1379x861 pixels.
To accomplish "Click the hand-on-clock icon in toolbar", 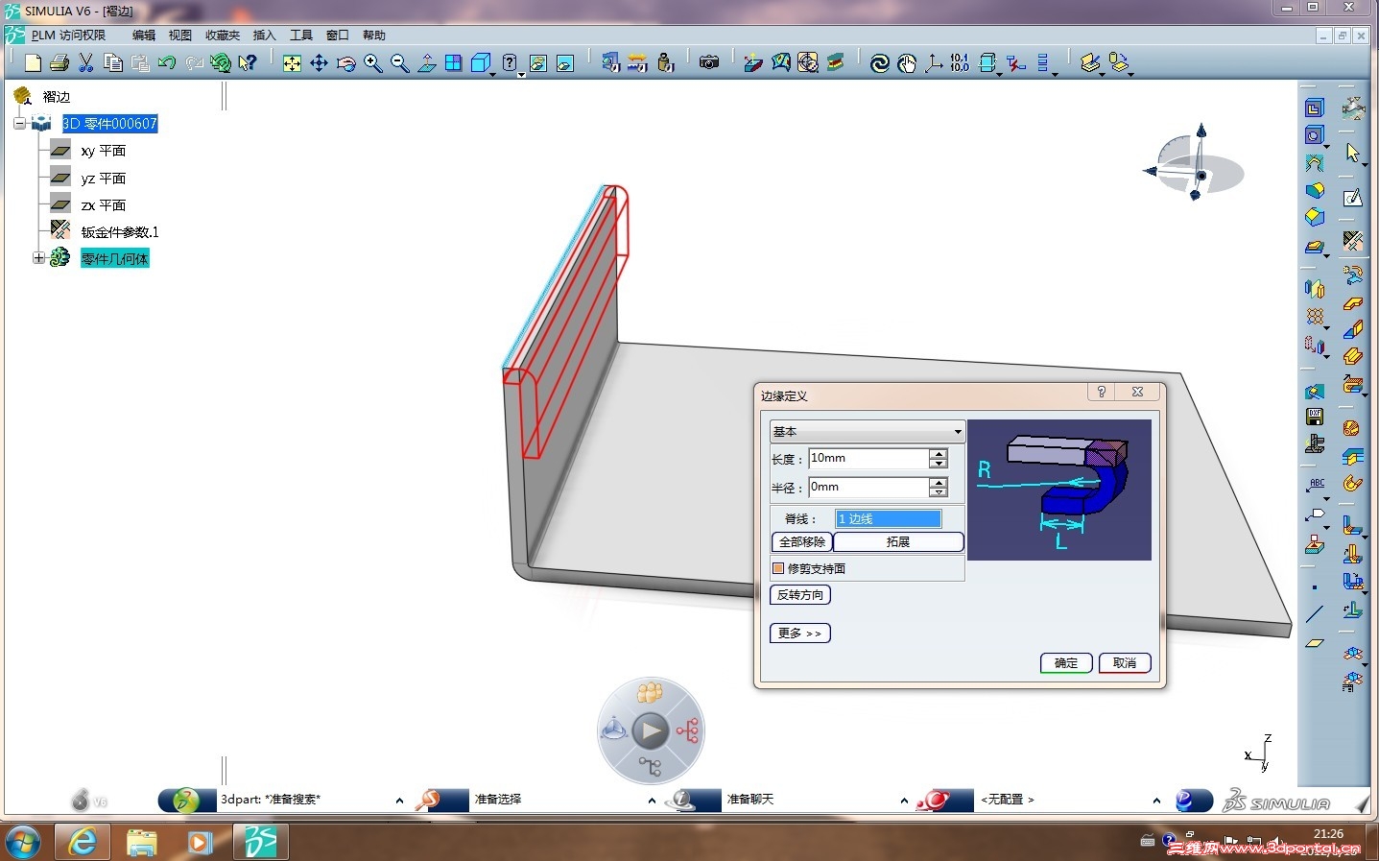I will tap(907, 63).
